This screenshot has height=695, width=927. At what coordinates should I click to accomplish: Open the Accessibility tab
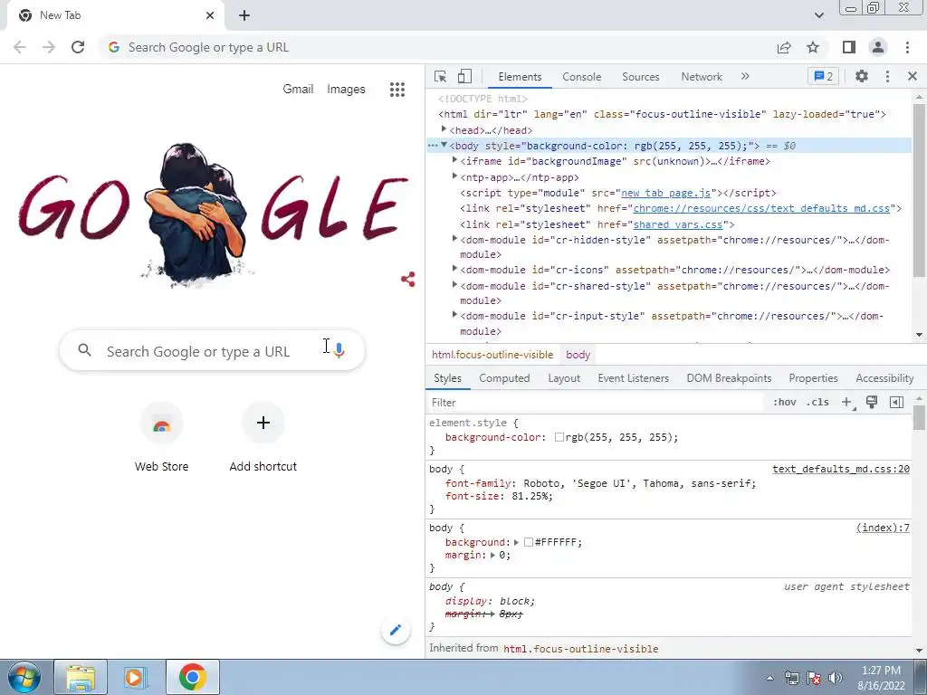click(884, 378)
